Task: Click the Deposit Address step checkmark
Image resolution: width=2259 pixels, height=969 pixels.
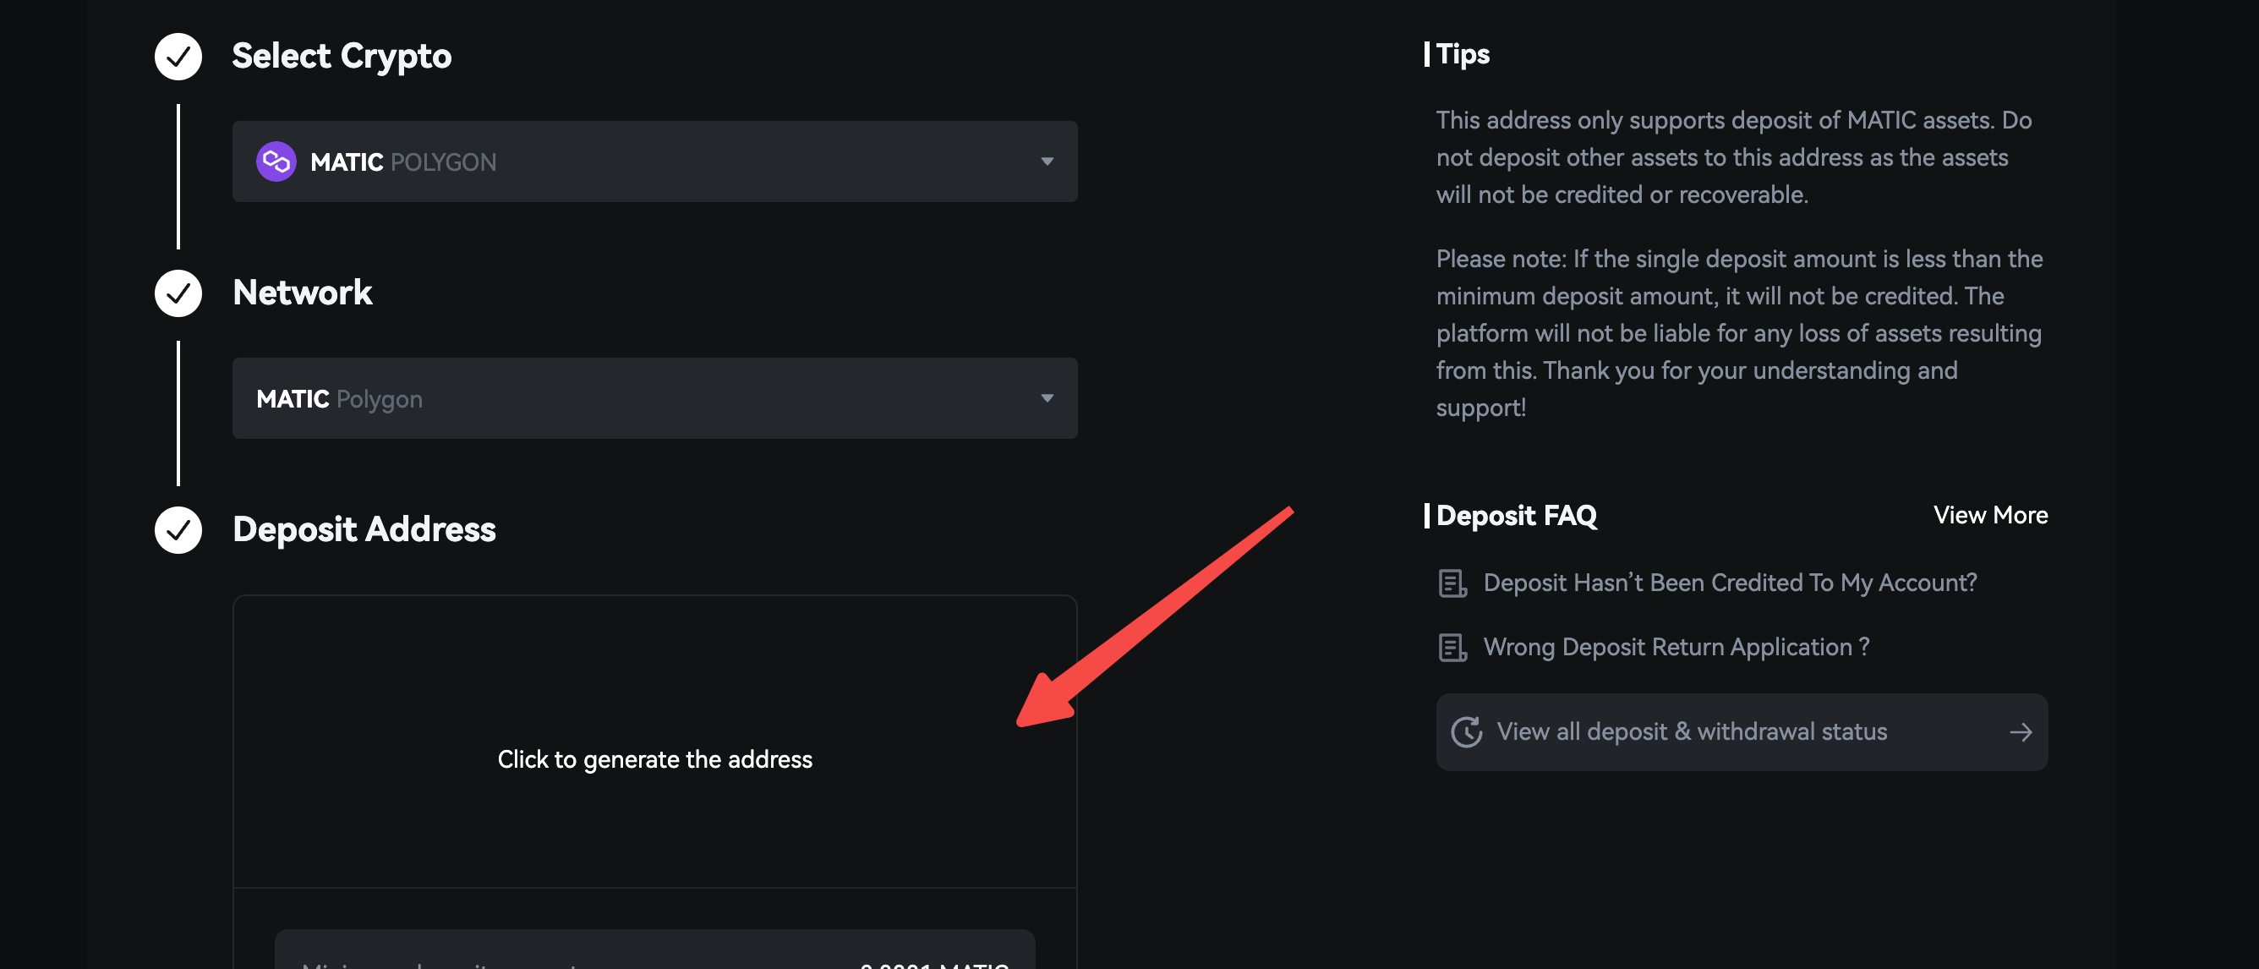Action: 178,529
